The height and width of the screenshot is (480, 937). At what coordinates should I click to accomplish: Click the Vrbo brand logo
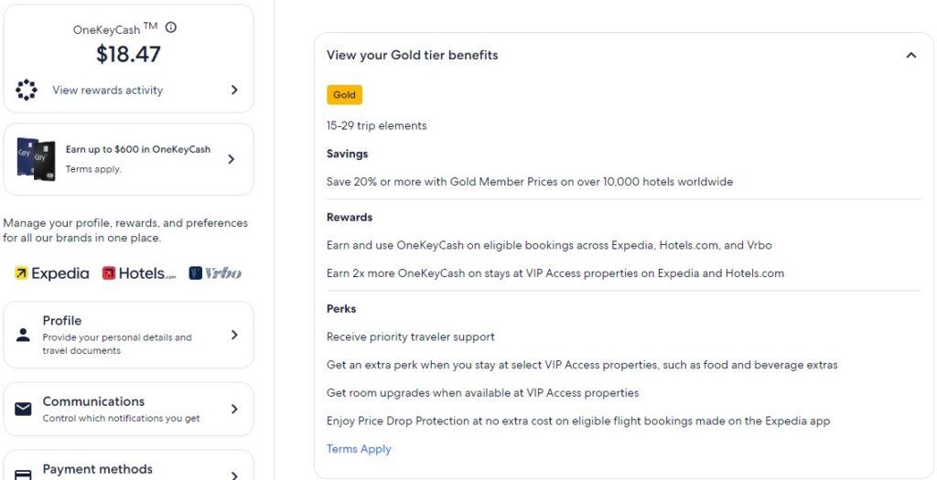tap(215, 273)
